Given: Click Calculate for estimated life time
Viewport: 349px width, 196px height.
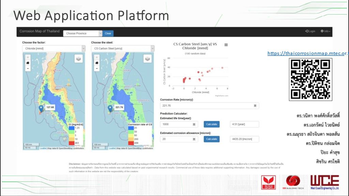Looking at the screenshot, I should point(211,124).
